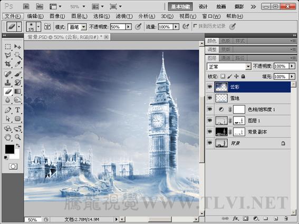The image size is (299, 224).
Task: Select the Brush tool
Action: tap(17, 74)
